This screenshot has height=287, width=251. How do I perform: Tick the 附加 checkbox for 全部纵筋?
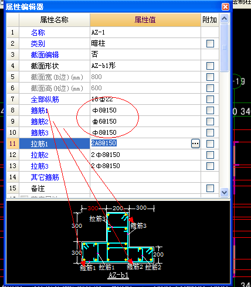click(210, 99)
